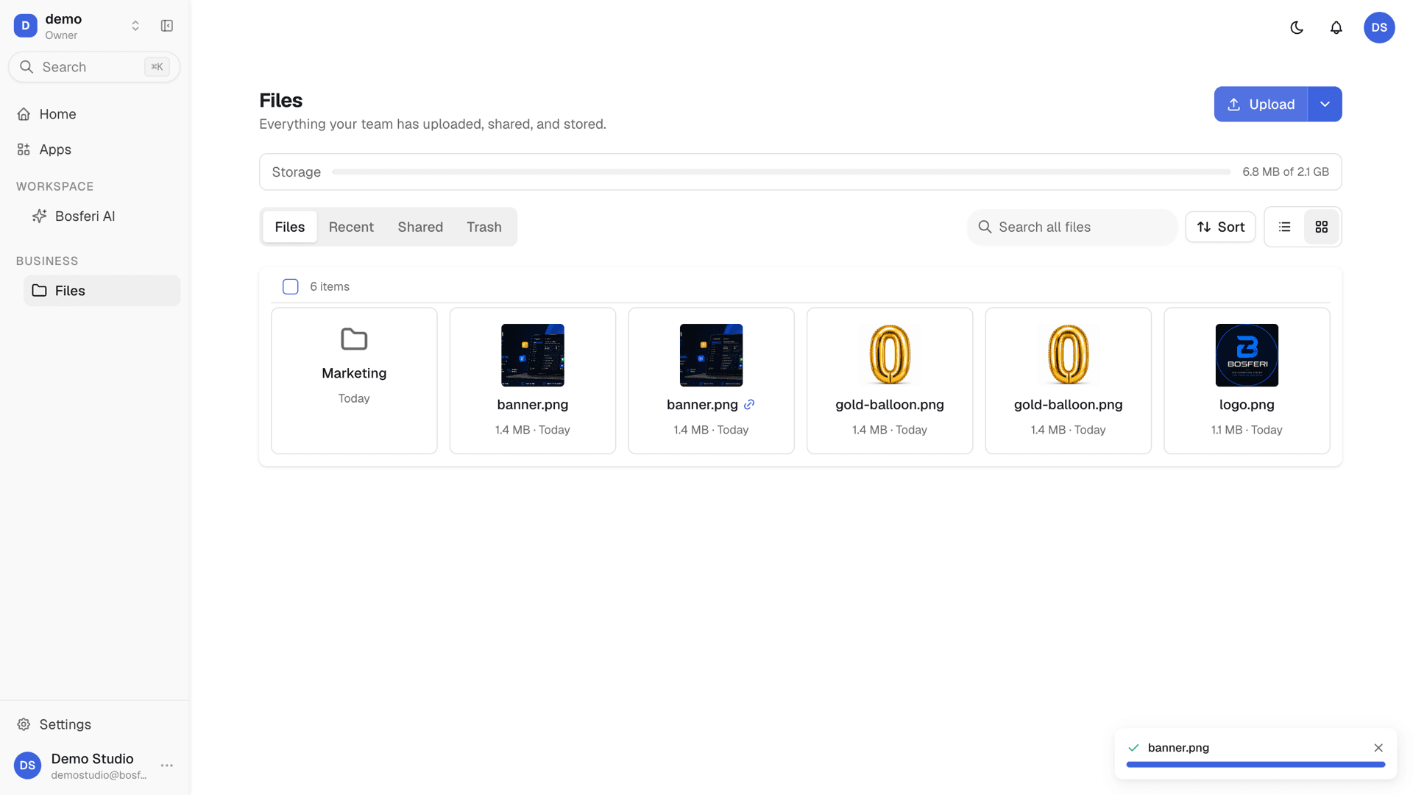Screen dimensions: 1413x795
Task: Click the DS avatar in sidebar footer
Action: pyautogui.click(x=28, y=766)
